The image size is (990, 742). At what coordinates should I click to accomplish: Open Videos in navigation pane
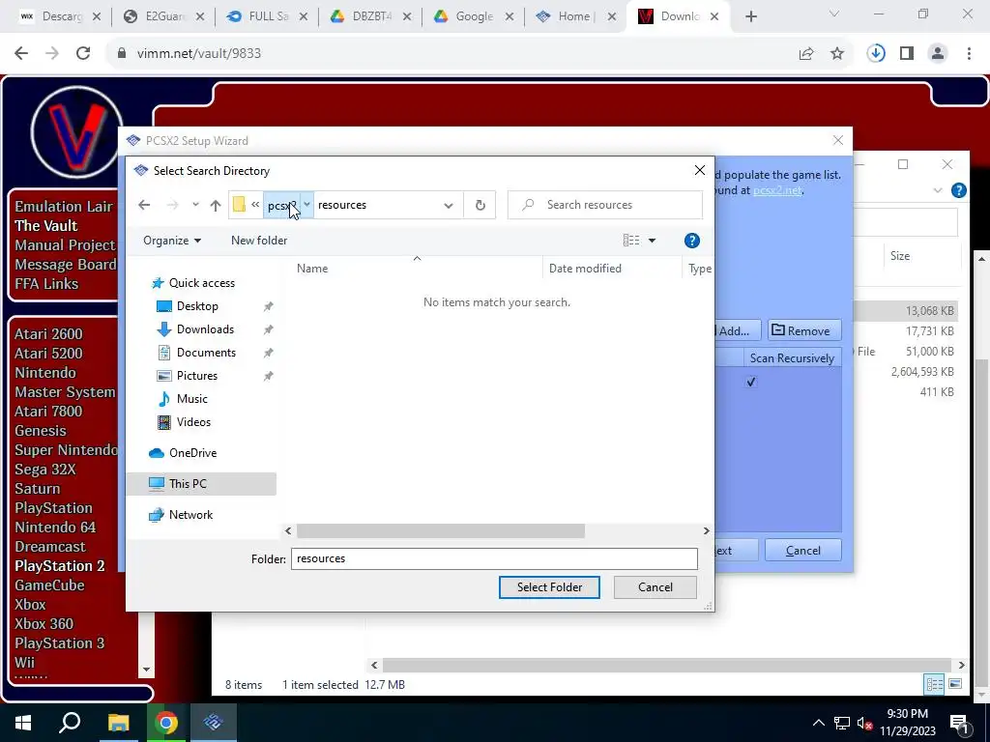(193, 422)
